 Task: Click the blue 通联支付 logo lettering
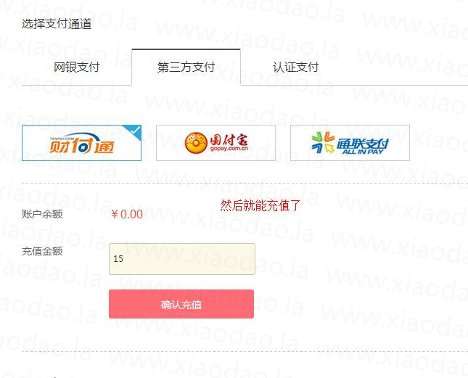[363, 144]
